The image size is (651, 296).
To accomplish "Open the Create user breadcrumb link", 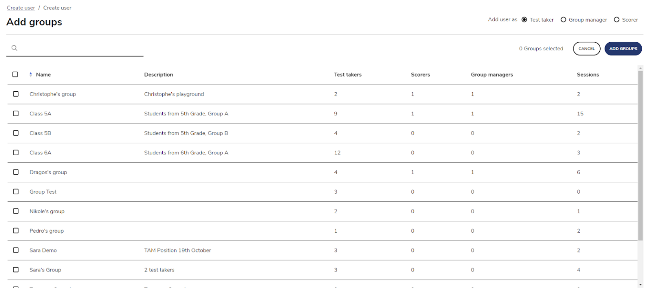I will [21, 8].
